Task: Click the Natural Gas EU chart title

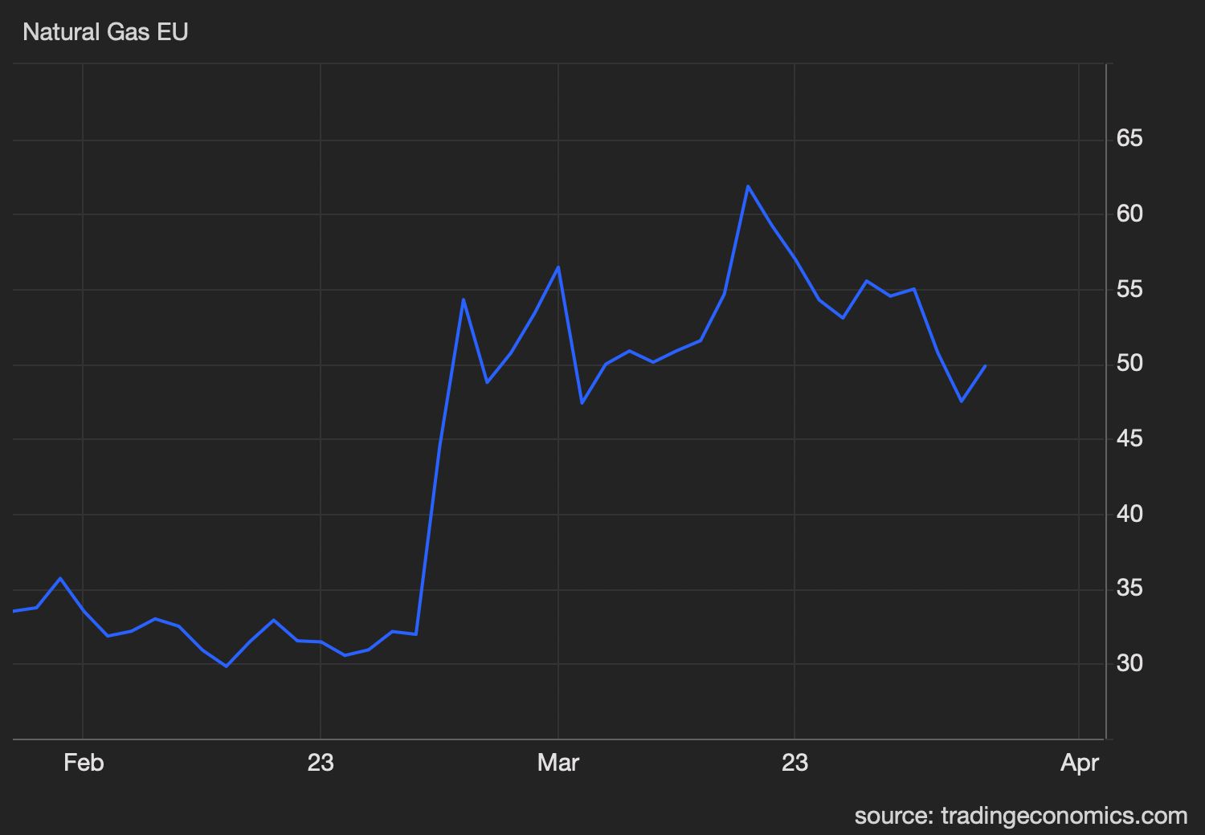Action: tap(105, 32)
